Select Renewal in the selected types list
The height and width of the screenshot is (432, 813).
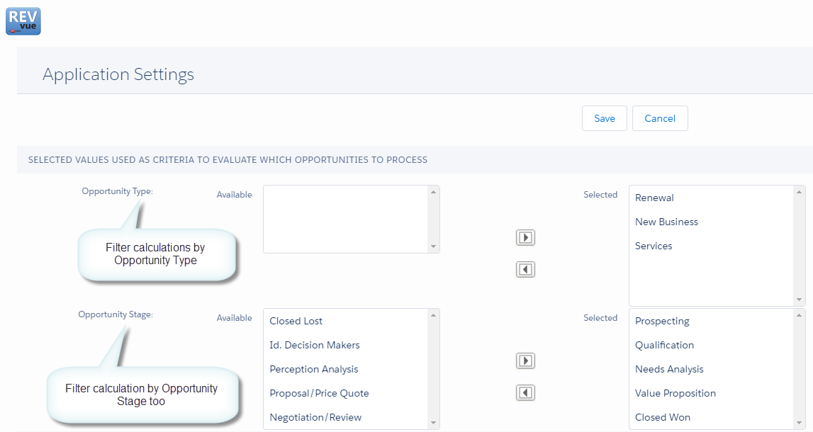(654, 198)
